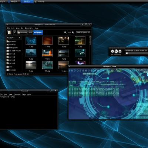The width and height of the screenshot is (148, 148).
Task: Click the speaker icon in MPlayer controls
Action: 112,55
